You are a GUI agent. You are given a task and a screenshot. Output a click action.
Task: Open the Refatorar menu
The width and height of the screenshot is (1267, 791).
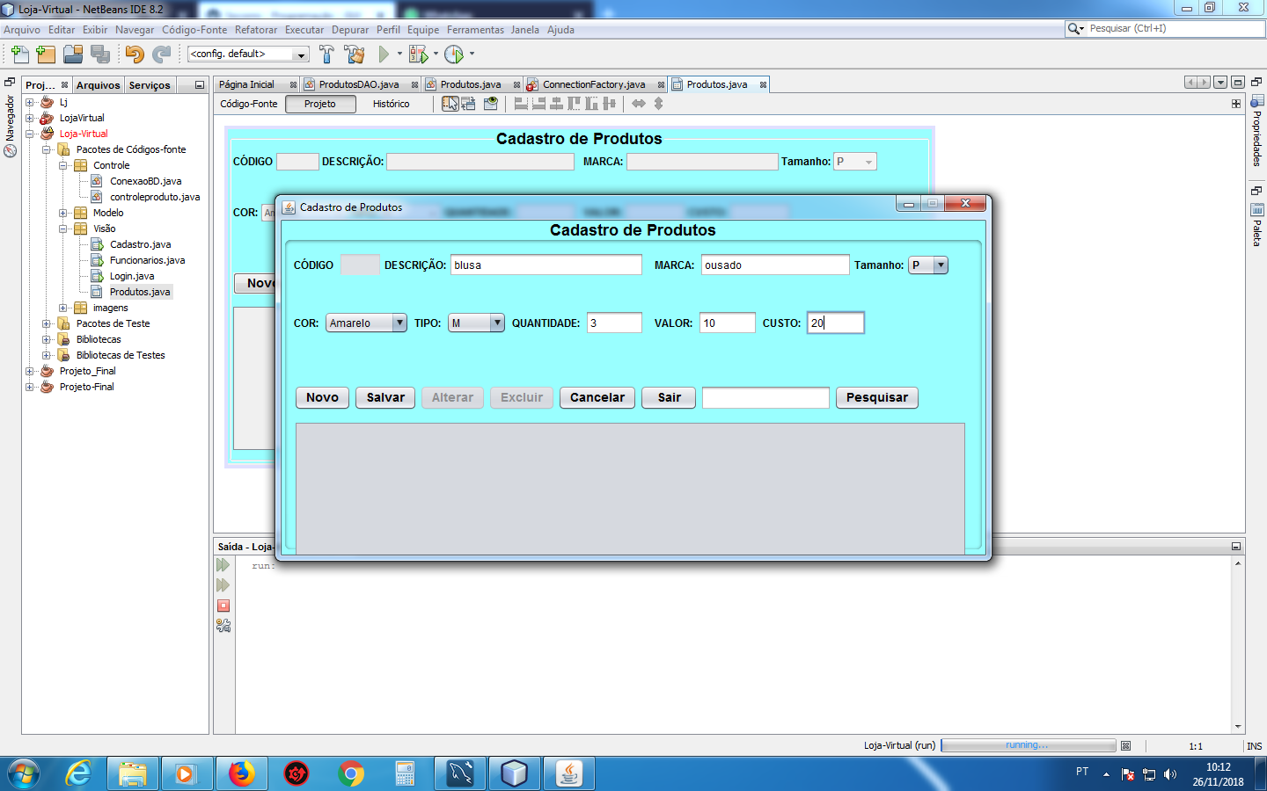point(256,30)
